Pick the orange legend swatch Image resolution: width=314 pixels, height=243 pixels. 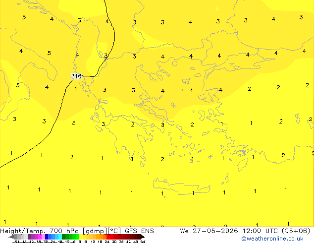tap(101, 237)
